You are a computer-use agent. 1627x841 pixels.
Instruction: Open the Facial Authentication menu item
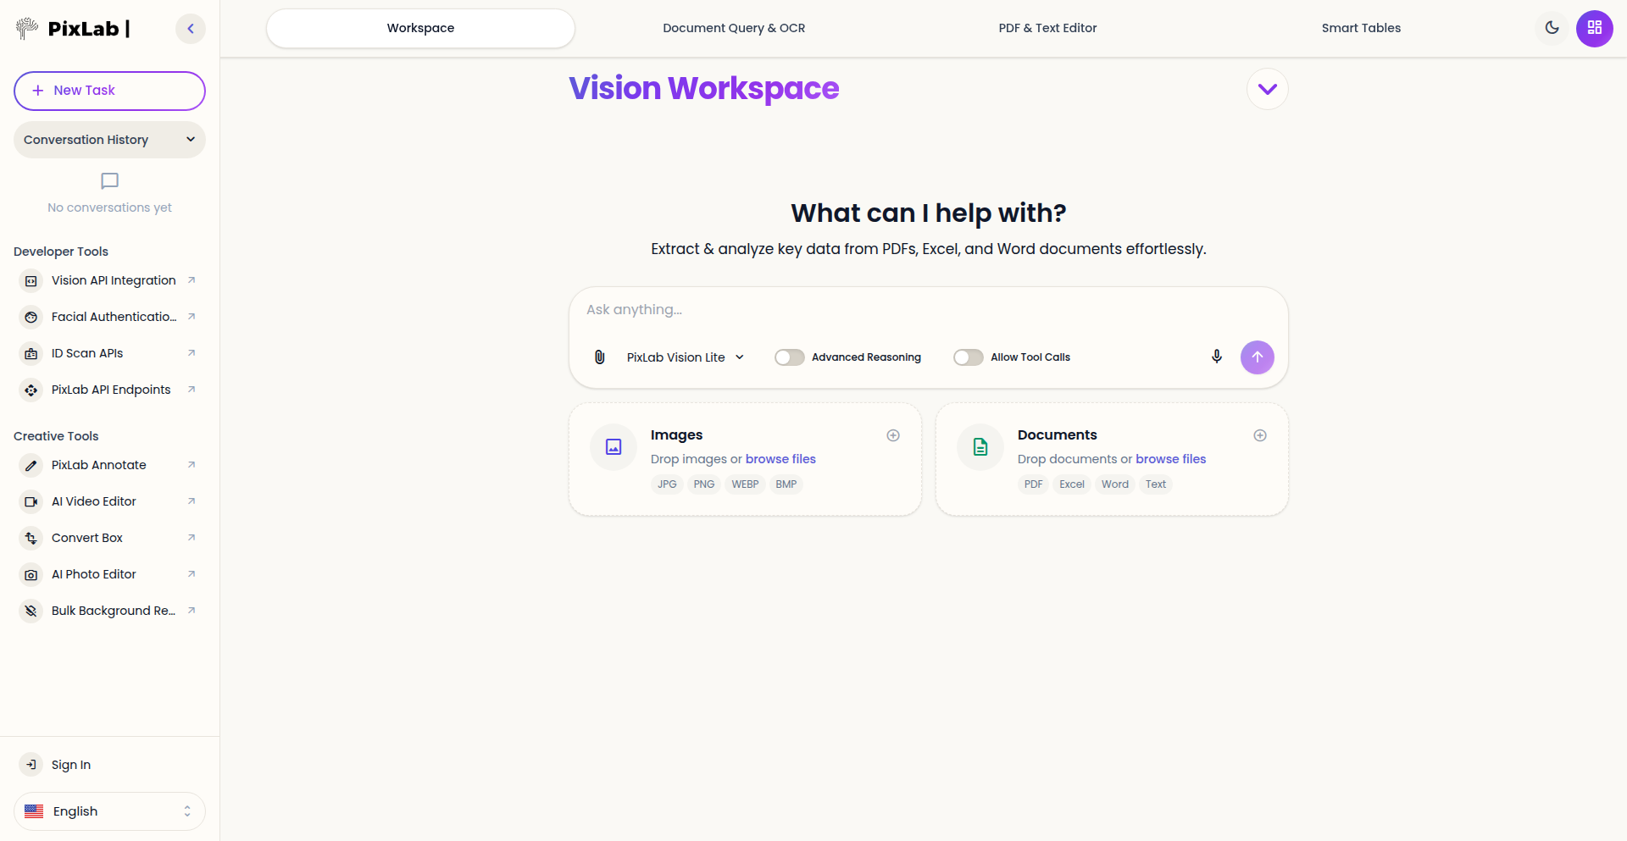109,317
